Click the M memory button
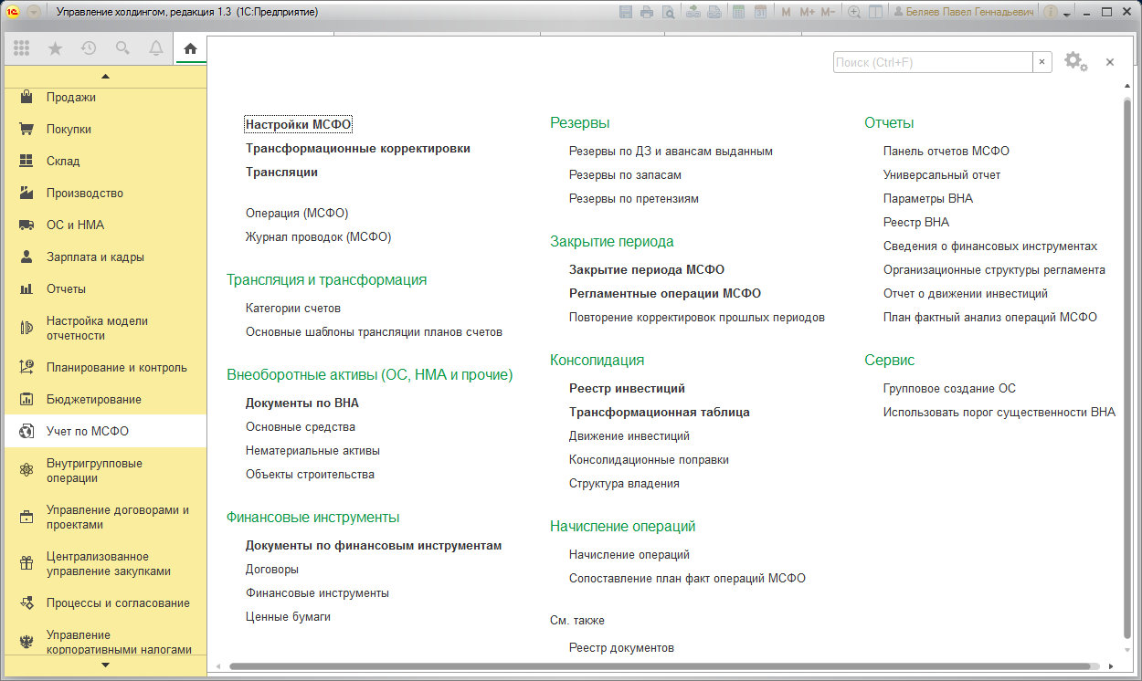This screenshot has width=1142, height=681. click(x=786, y=13)
